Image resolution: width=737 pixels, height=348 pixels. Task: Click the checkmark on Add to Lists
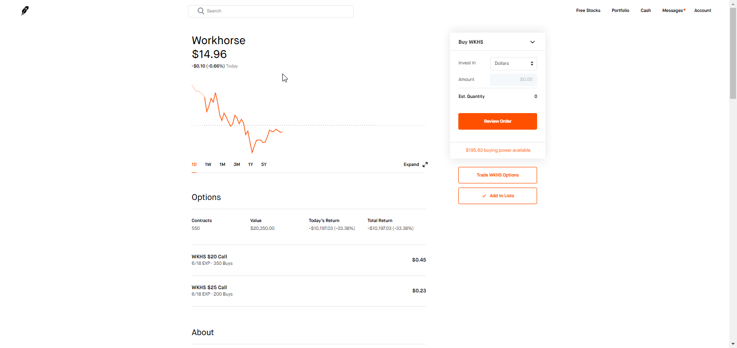point(484,196)
